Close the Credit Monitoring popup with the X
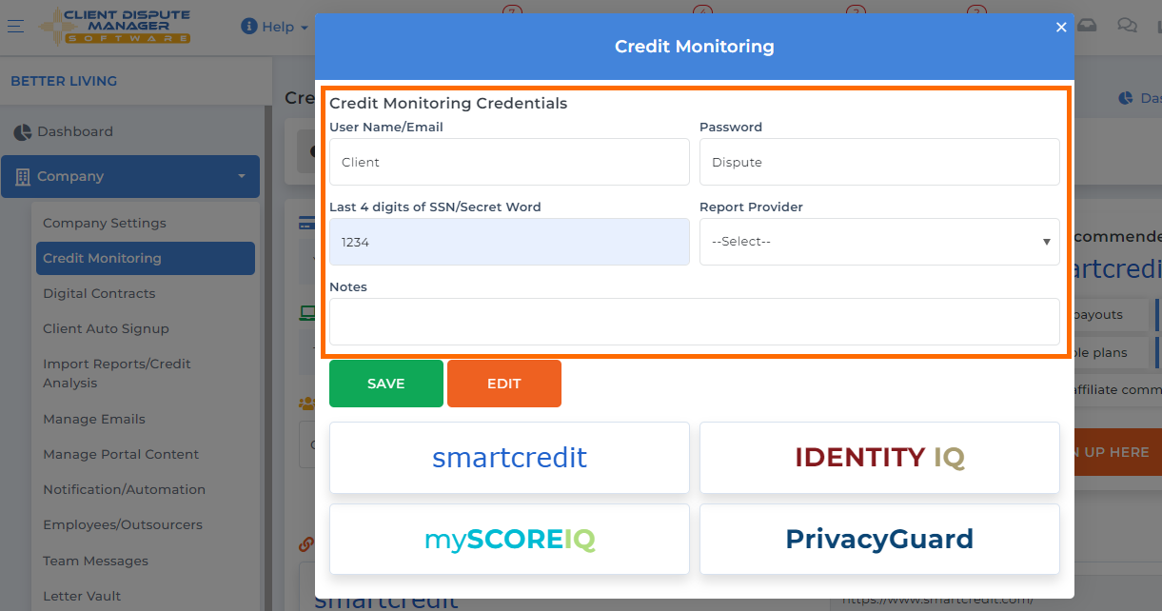This screenshot has width=1162, height=611. click(x=1061, y=27)
